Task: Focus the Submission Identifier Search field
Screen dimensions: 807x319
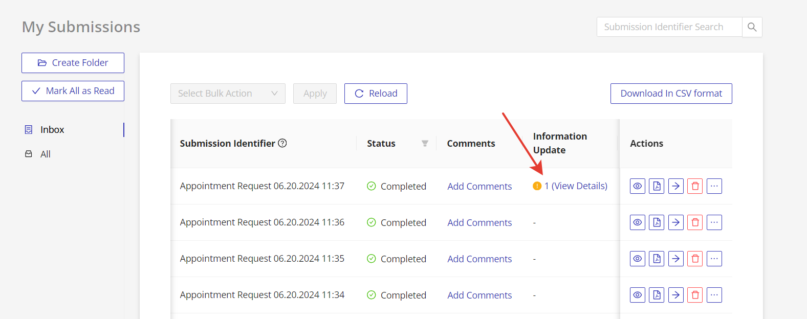Action: [669, 27]
